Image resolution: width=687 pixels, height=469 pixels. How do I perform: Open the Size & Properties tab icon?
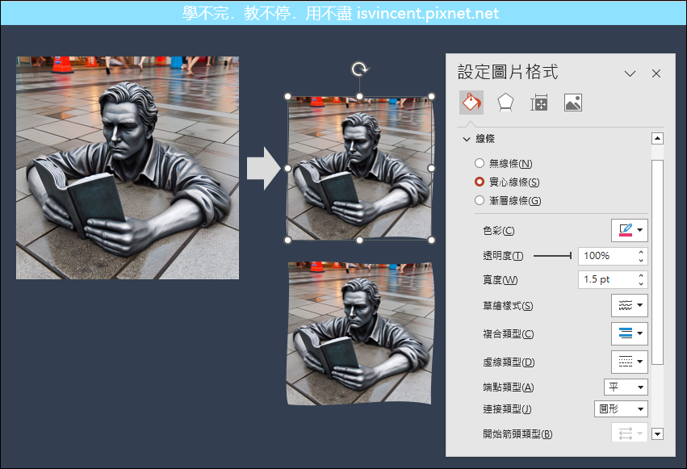(x=539, y=103)
